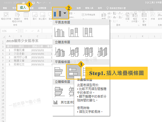
Task: Click cell 拓展社交
Action: click(x=21, y=65)
